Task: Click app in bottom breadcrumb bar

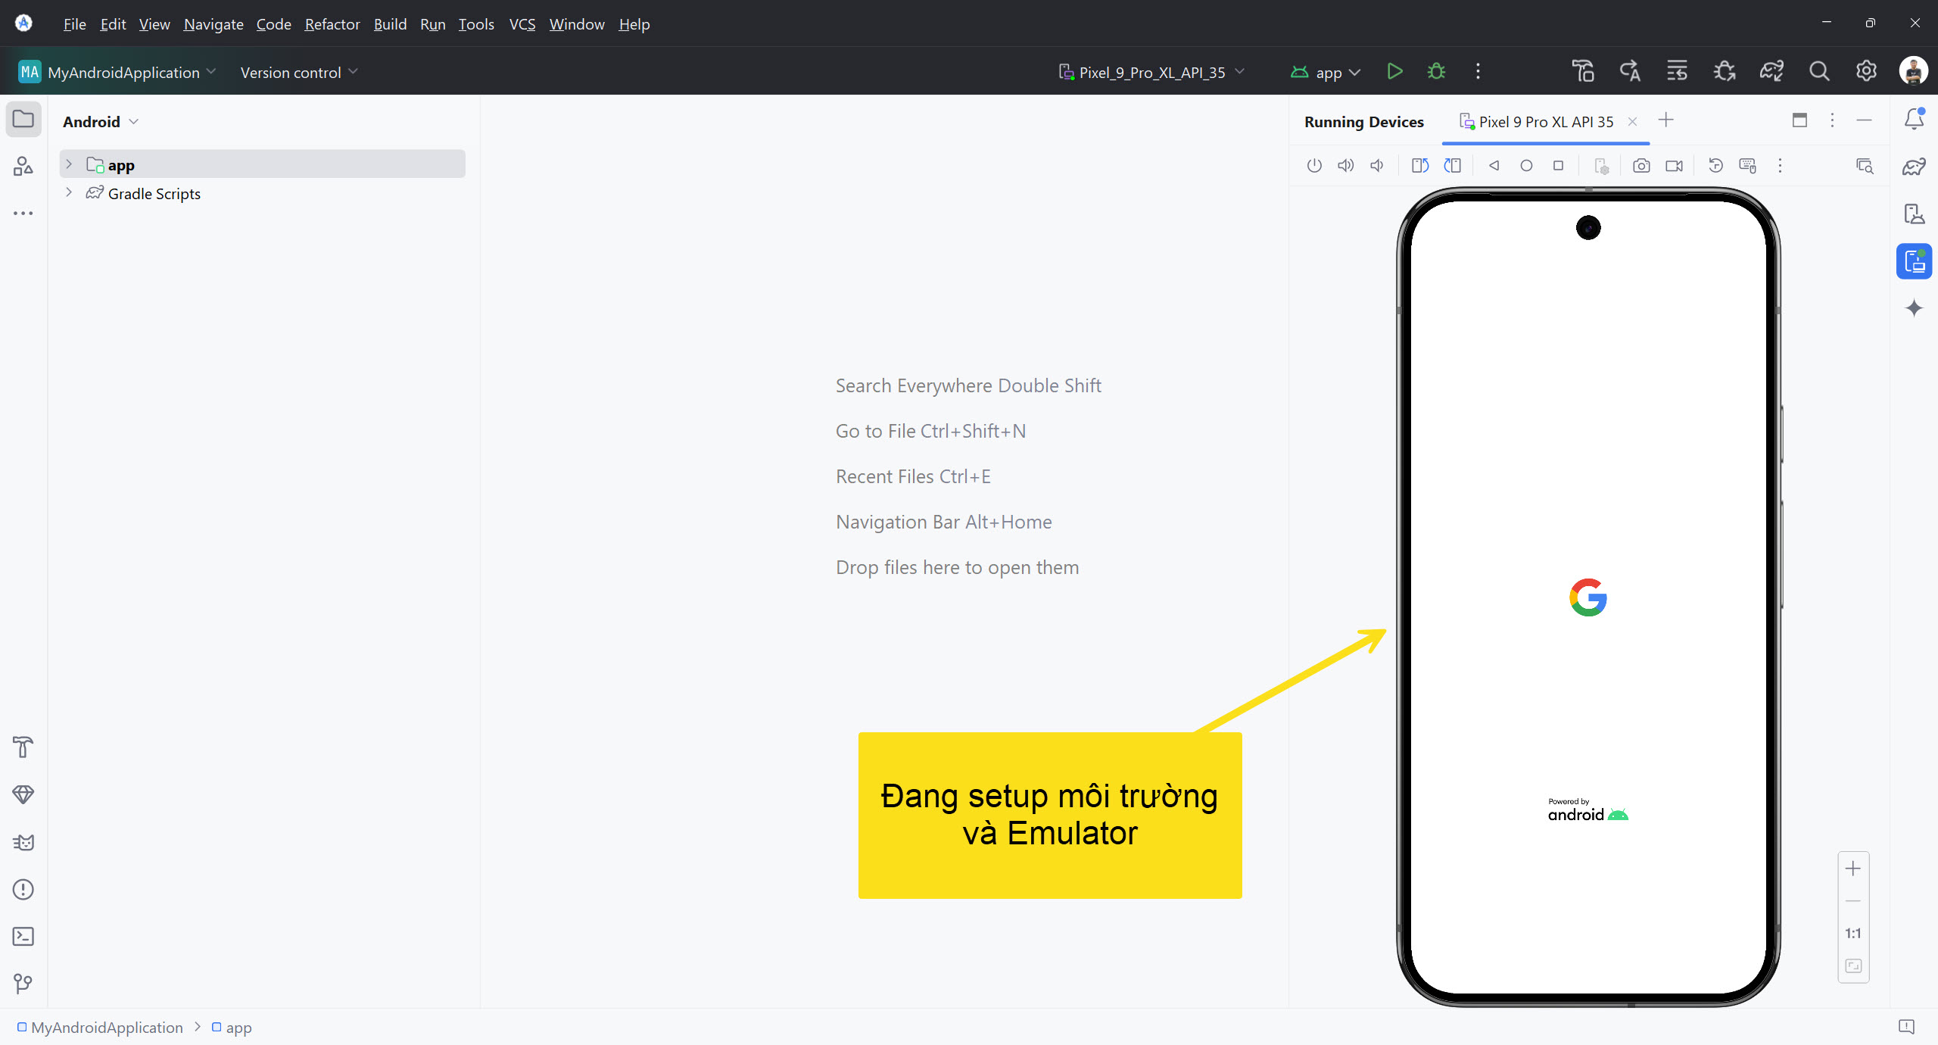Action: click(x=232, y=1028)
